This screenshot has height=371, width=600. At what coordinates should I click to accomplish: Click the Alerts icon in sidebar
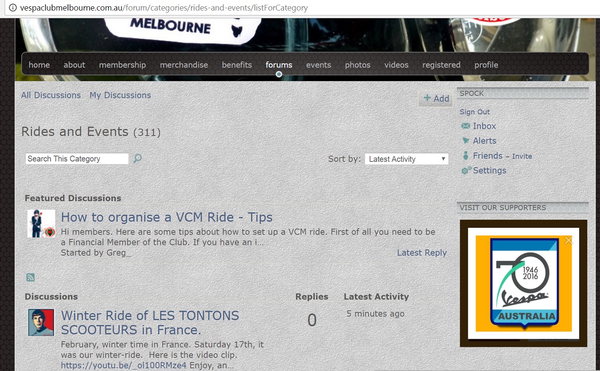point(465,141)
